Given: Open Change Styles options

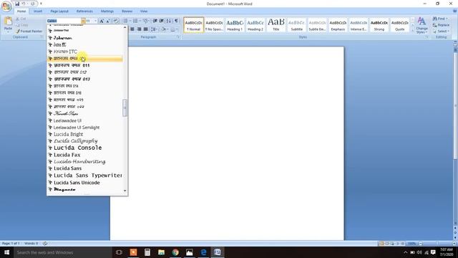Looking at the screenshot, I should [422, 25].
